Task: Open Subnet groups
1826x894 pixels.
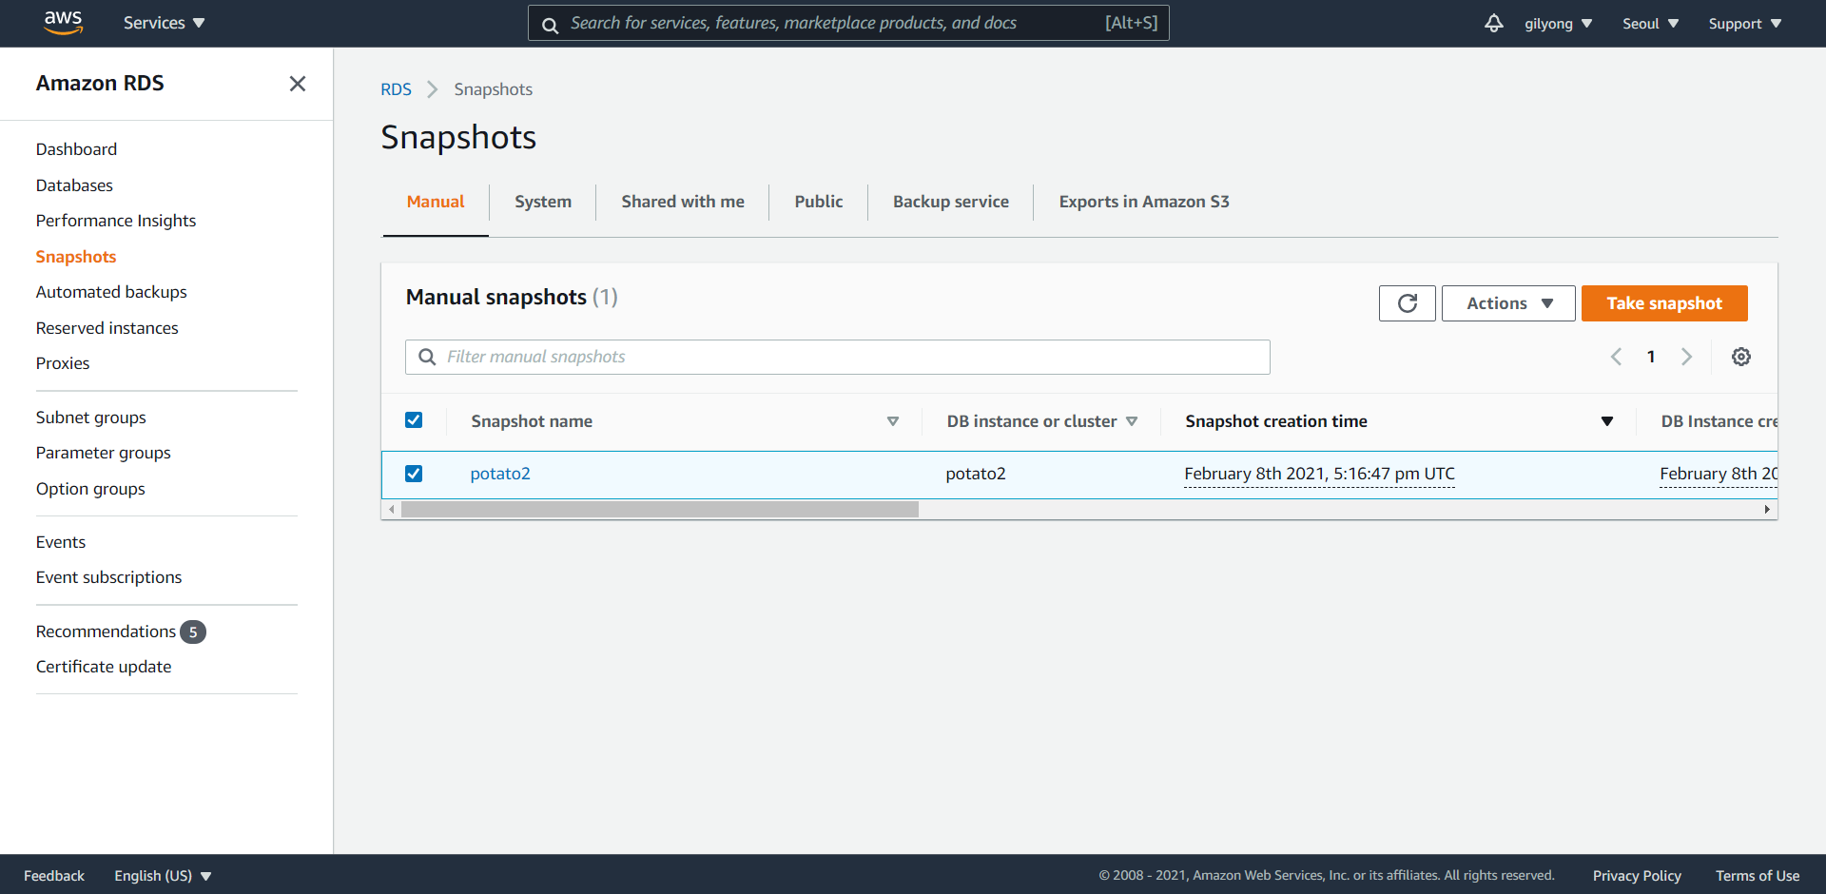Action: coord(91,418)
